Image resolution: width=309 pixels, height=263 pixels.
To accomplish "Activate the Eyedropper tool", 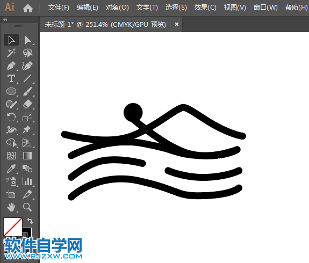I will tap(11, 169).
